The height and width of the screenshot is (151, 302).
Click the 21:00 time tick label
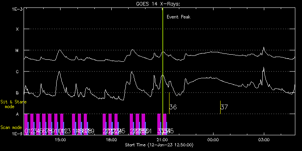point(162,140)
